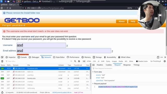Open a new browser tab
This screenshot has width=167, height=94.
click(x=21, y=4)
